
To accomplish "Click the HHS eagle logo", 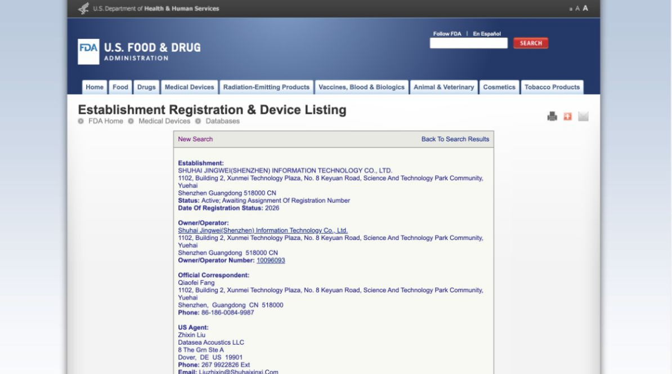I will point(83,8).
